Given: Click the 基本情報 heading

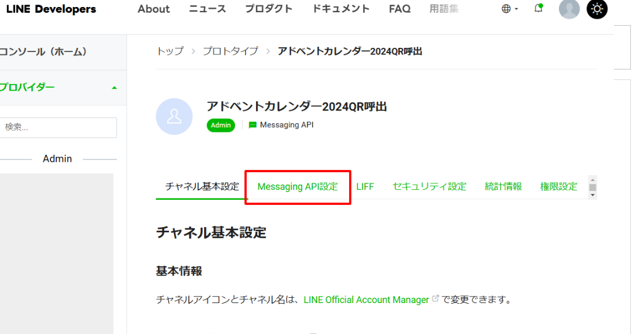Looking at the screenshot, I should (x=179, y=271).
